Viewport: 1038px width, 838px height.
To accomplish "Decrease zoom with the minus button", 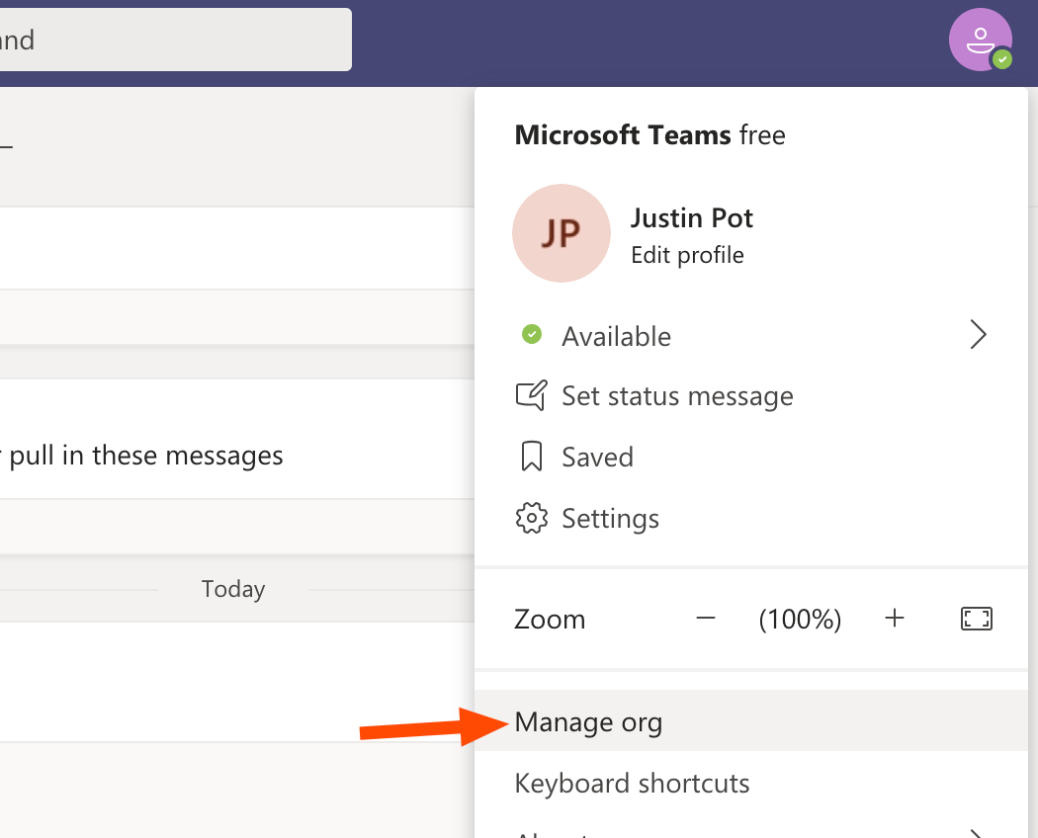I will coord(706,619).
